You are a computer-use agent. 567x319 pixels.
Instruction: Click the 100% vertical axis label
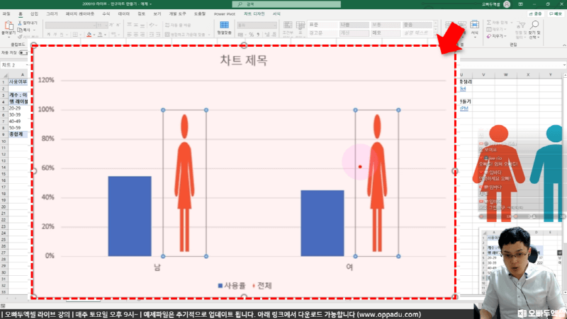point(46,110)
